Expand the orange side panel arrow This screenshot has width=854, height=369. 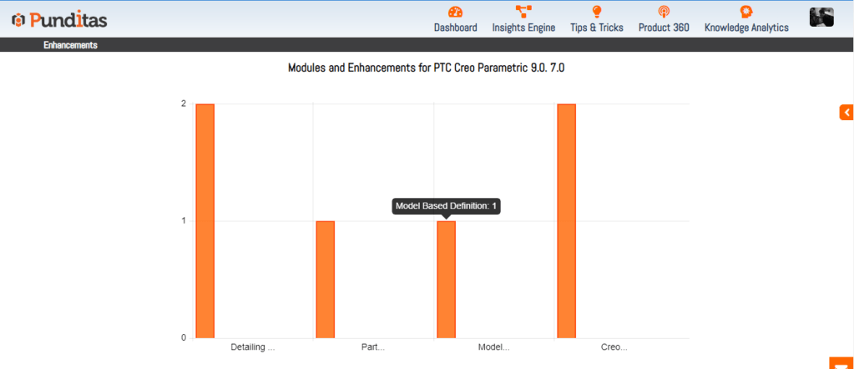pos(846,112)
